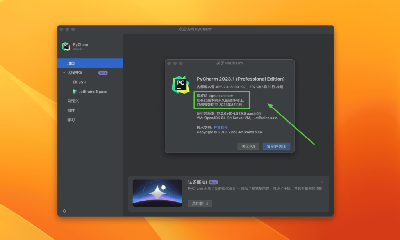Click the green-highlighted license info text

pyautogui.click(x=221, y=100)
